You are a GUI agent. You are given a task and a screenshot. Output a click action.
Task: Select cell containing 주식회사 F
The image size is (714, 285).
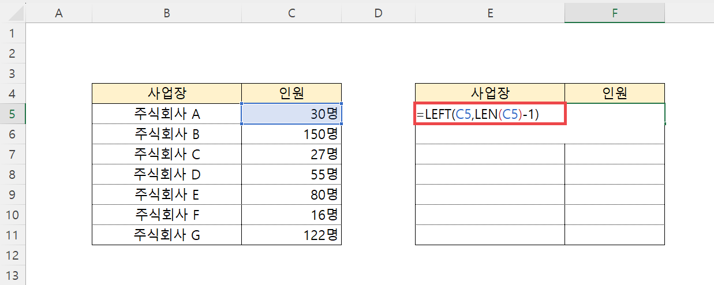tap(167, 215)
